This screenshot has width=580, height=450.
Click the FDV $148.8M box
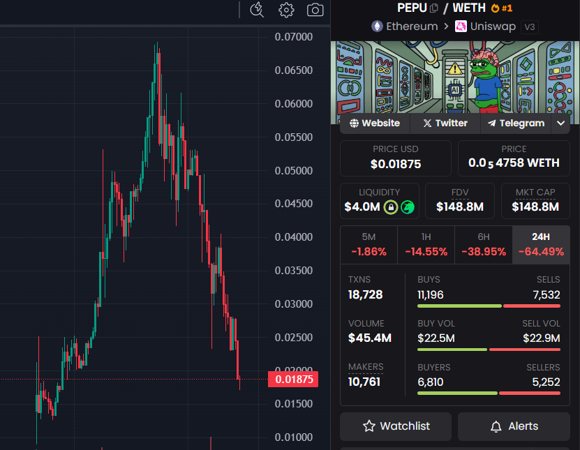pos(460,201)
